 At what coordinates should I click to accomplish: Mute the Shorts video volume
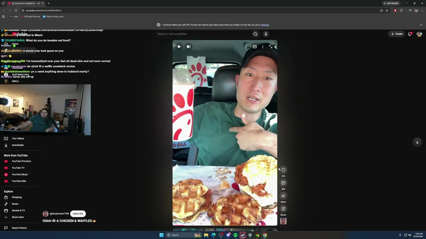click(x=188, y=47)
